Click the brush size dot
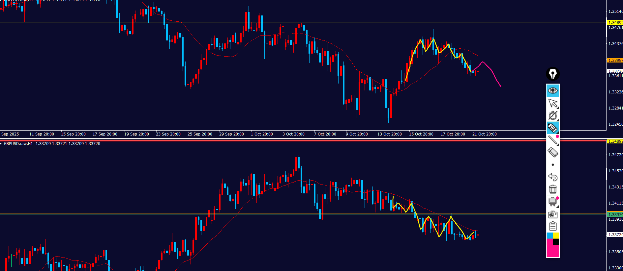 [x=553, y=165]
